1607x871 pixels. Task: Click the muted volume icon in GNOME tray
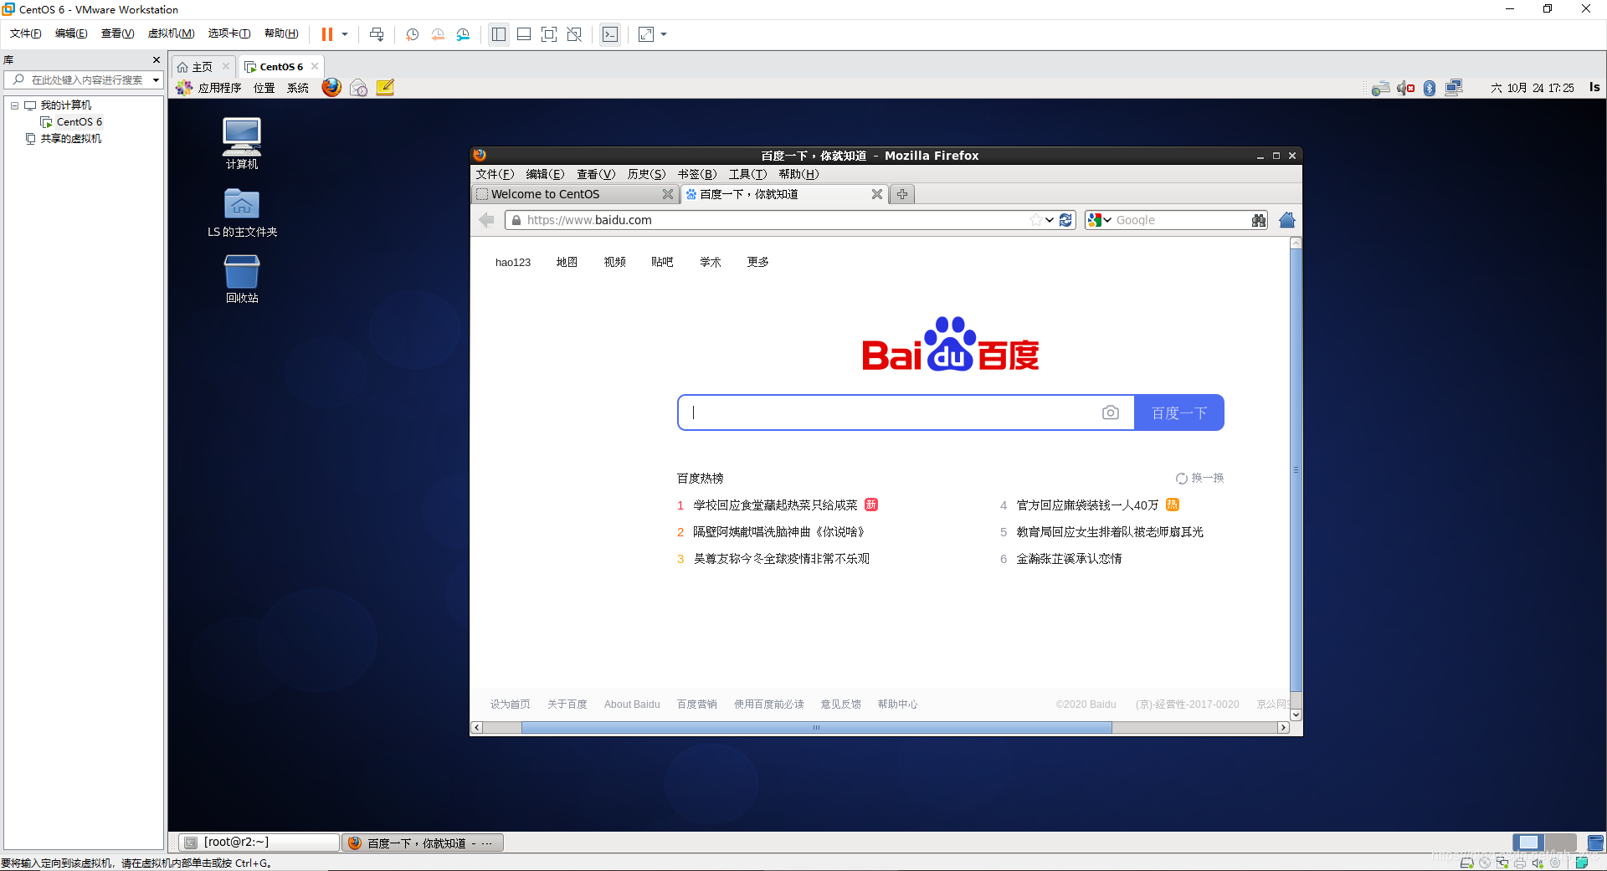pos(1405,88)
